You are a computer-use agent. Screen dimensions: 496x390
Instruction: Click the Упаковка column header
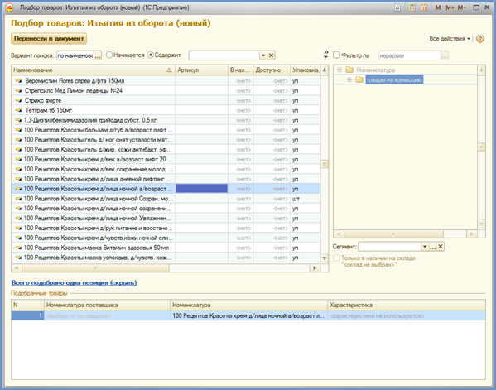pos(306,70)
